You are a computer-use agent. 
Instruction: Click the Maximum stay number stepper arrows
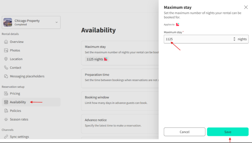234,39
